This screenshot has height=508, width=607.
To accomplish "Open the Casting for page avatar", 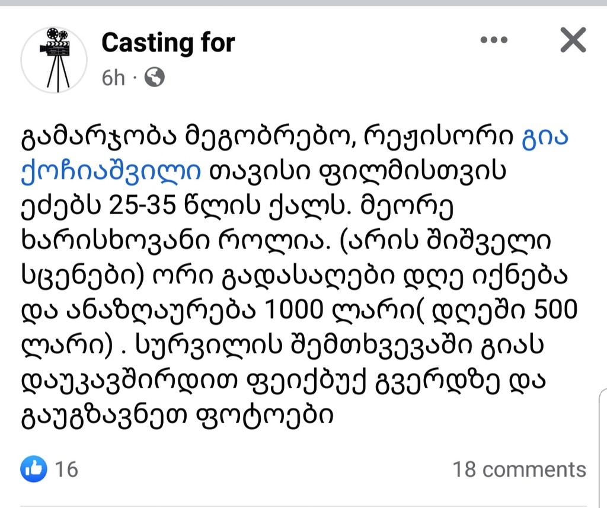I will [x=54, y=59].
